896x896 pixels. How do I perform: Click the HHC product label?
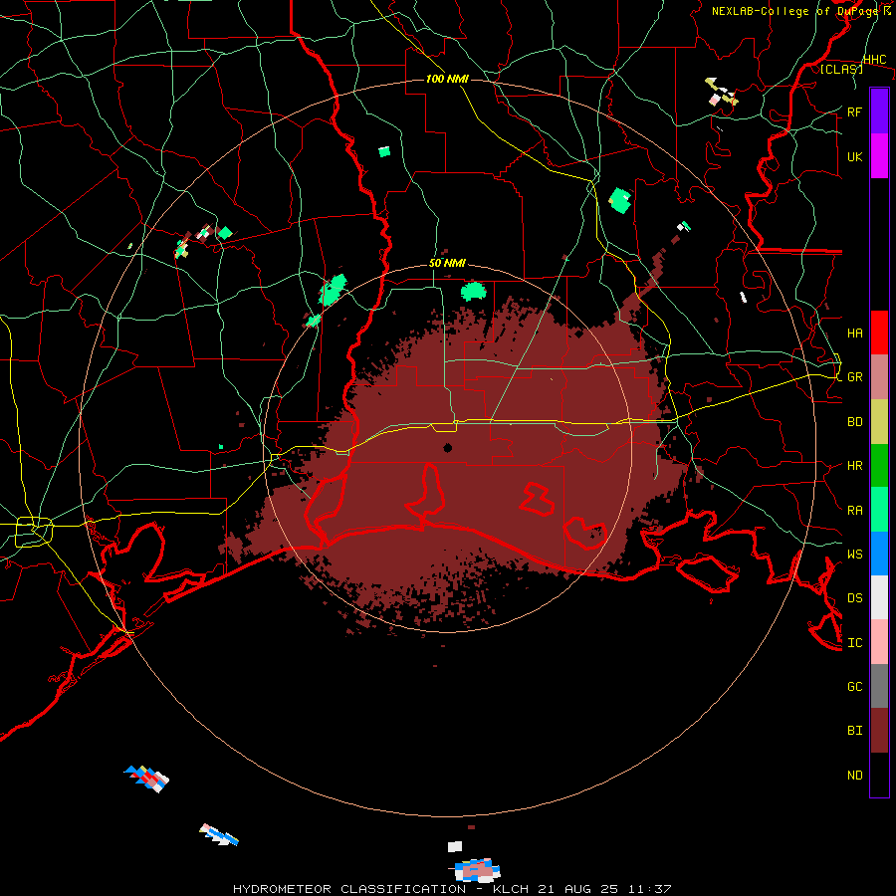pyautogui.click(x=875, y=60)
